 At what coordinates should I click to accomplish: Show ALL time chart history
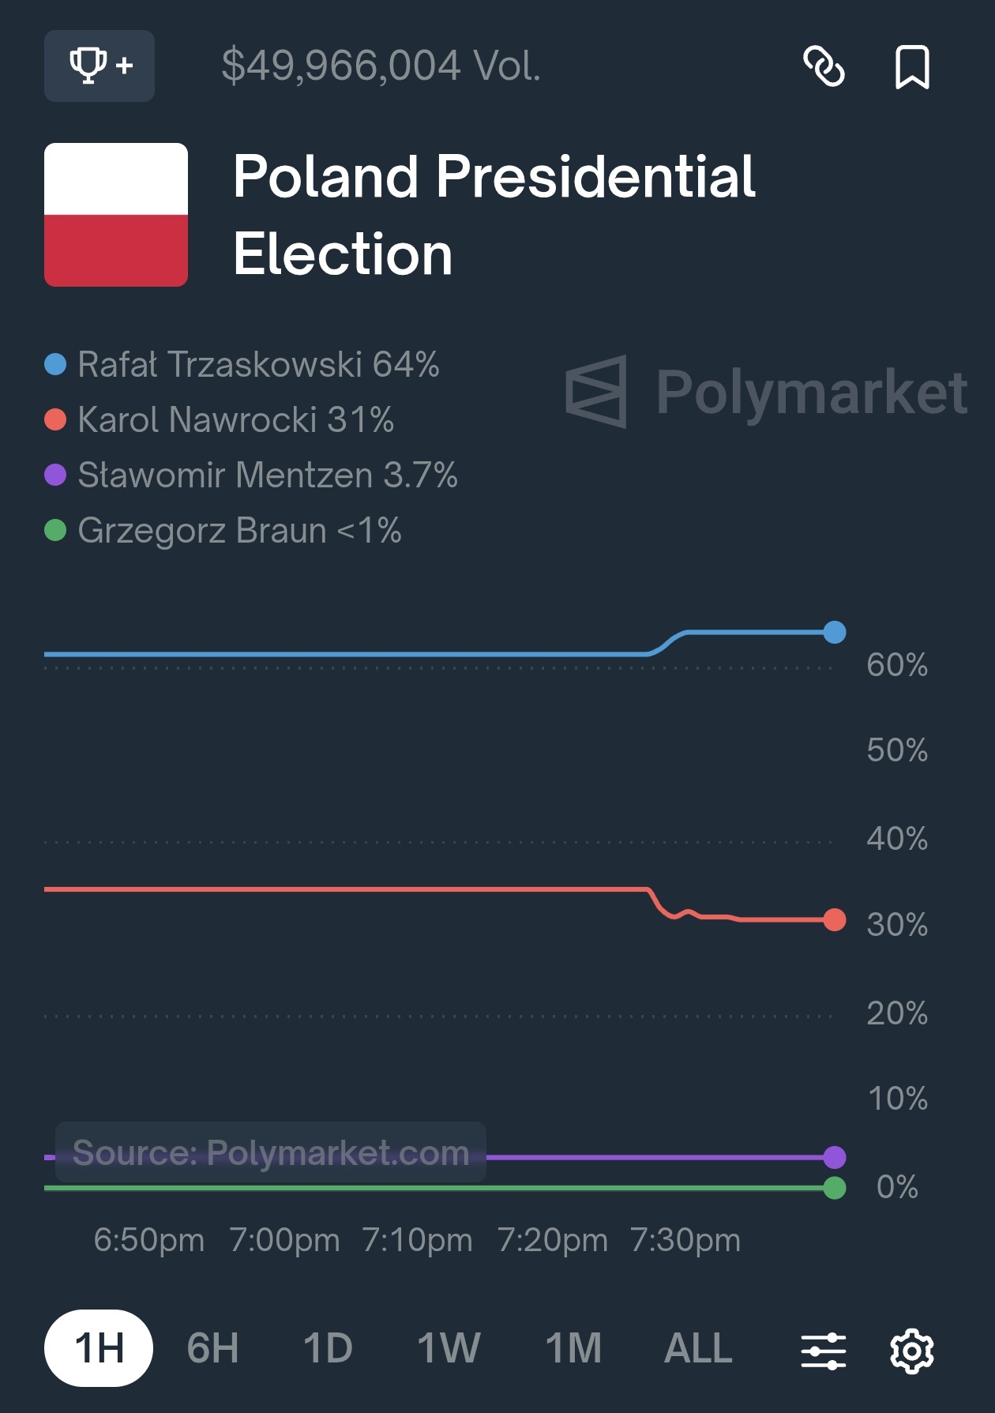pyautogui.click(x=698, y=1348)
